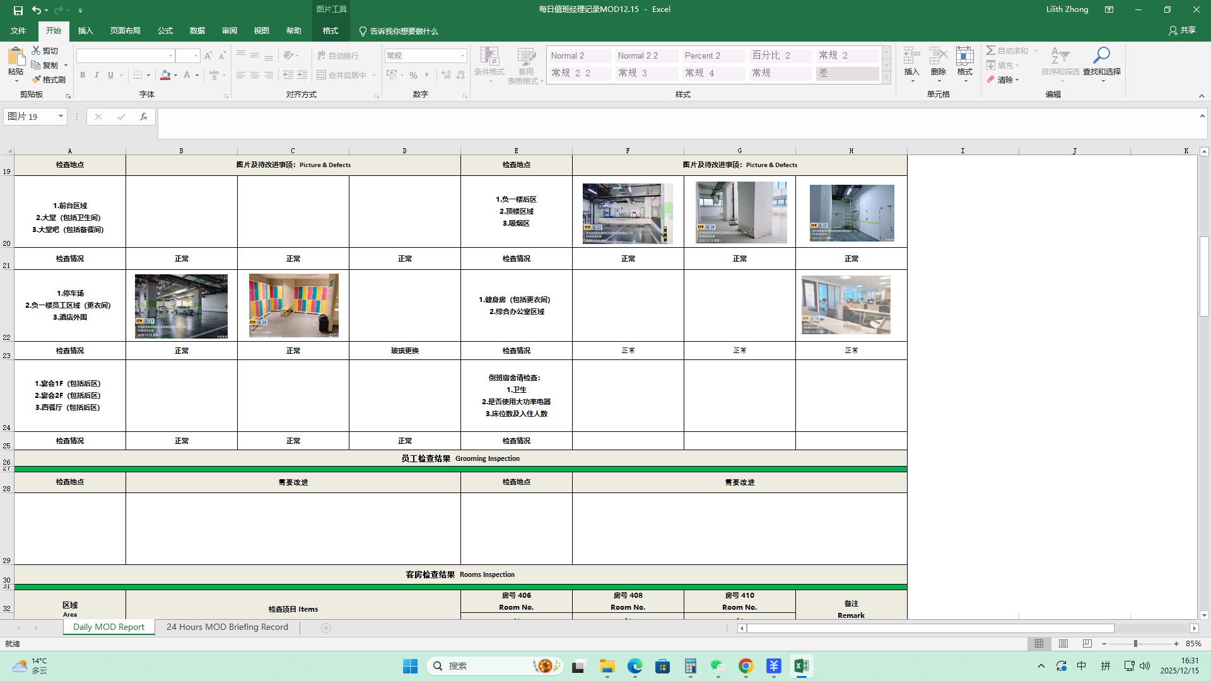The width and height of the screenshot is (1211, 681).
Task: Click the Save icon in title bar
Action: click(18, 10)
